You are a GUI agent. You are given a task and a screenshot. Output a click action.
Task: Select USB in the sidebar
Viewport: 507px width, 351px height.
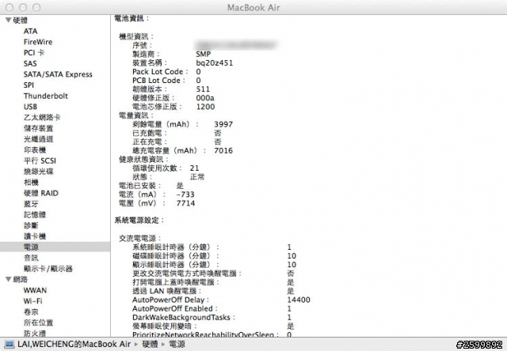(30, 107)
